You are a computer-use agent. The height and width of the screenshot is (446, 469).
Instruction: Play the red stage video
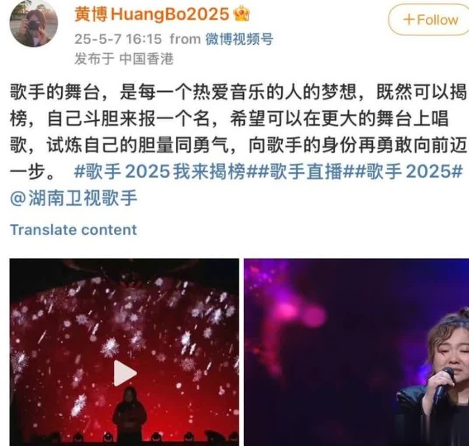[x=125, y=373]
